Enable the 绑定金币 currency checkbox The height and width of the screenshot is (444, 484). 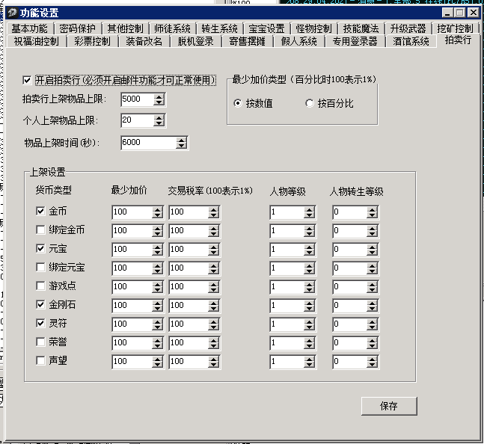[40, 229]
